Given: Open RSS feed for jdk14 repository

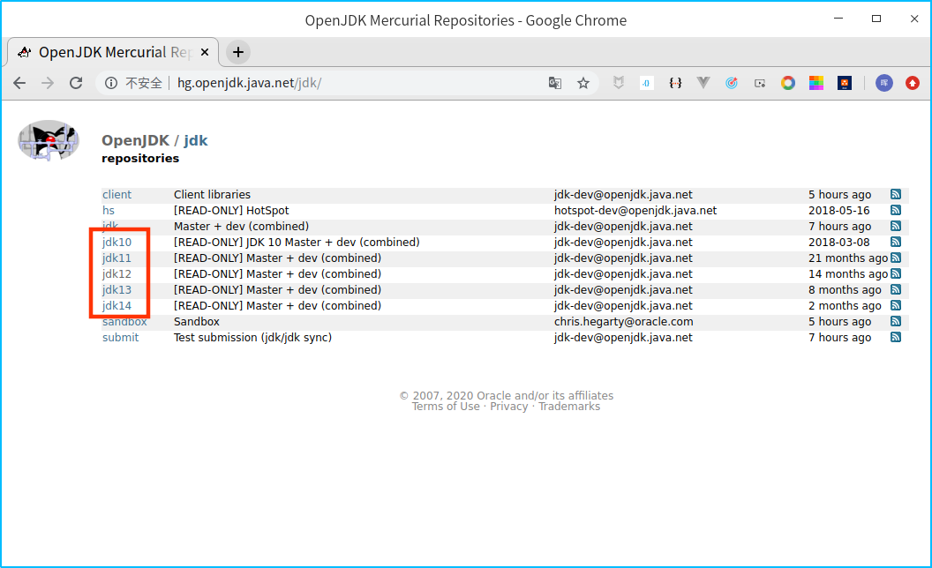Looking at the screenshot, I should (x=896, y=305).
